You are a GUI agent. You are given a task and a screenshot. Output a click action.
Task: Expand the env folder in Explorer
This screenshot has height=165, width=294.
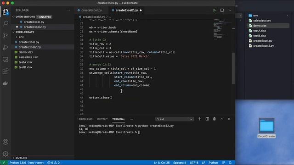coord(21,37)
